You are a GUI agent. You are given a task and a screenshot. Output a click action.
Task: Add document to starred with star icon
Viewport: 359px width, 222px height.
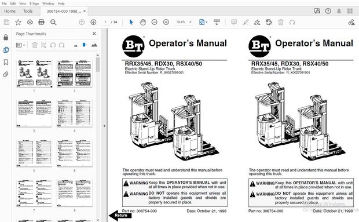point(19,22)
